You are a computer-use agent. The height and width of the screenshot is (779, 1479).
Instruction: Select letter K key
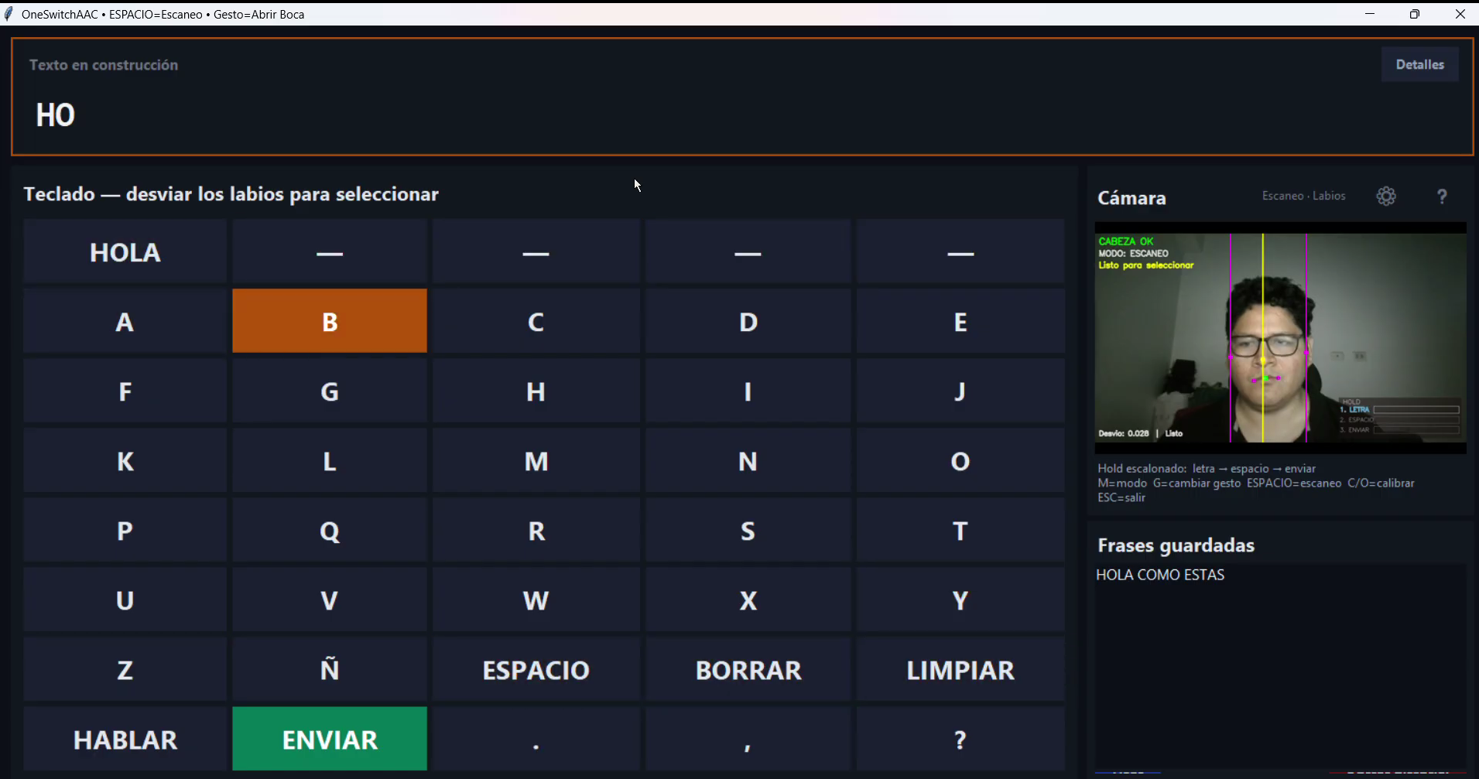[x=125, y=460]
